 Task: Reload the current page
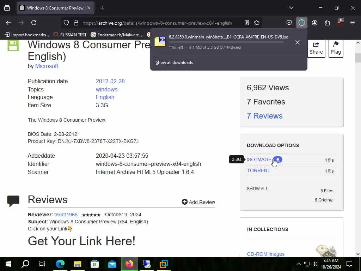tap(34, 23)
